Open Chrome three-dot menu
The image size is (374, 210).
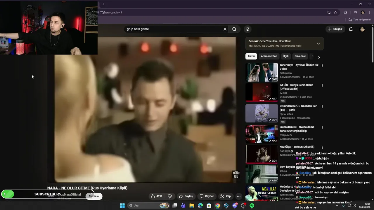pos(370,13)
